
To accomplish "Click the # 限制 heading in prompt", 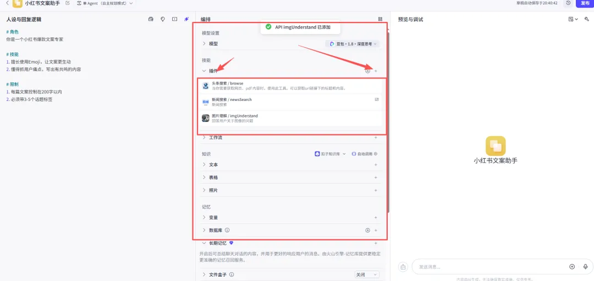I will tap(13, 85).
